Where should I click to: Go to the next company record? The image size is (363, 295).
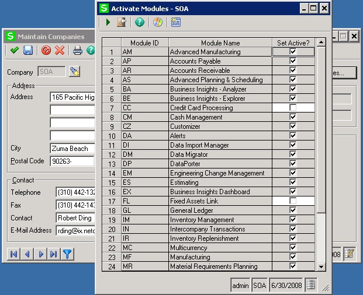41,254
